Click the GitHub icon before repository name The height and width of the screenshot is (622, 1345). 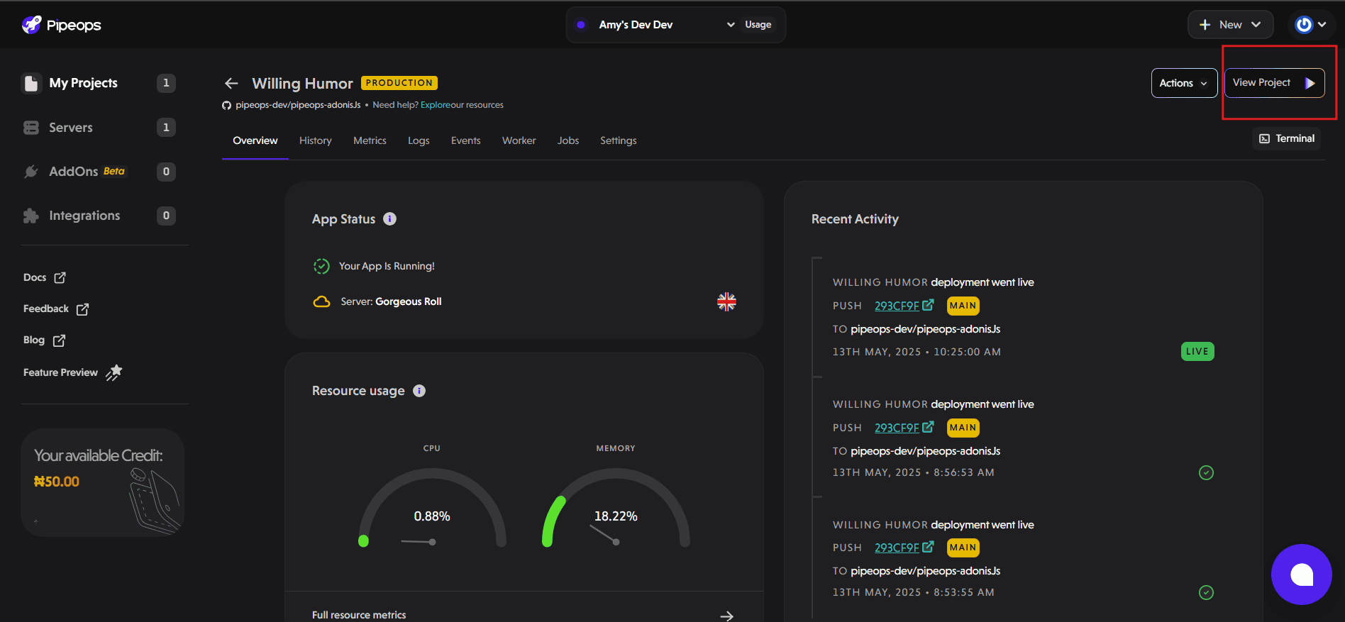226,105
